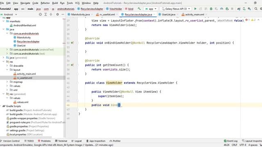Click the Select Opened File target icon
The image size is (262, 147).
(x=40, y=15)
